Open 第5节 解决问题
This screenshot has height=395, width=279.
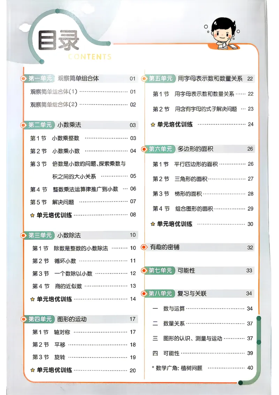click(x=83, y=202)
